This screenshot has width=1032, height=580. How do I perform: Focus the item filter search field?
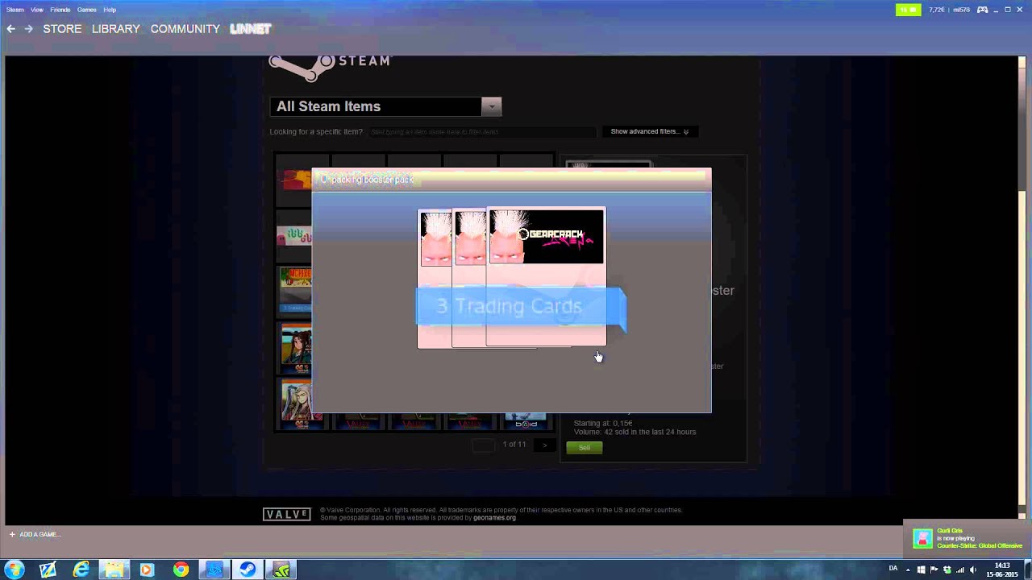(482, 131)
